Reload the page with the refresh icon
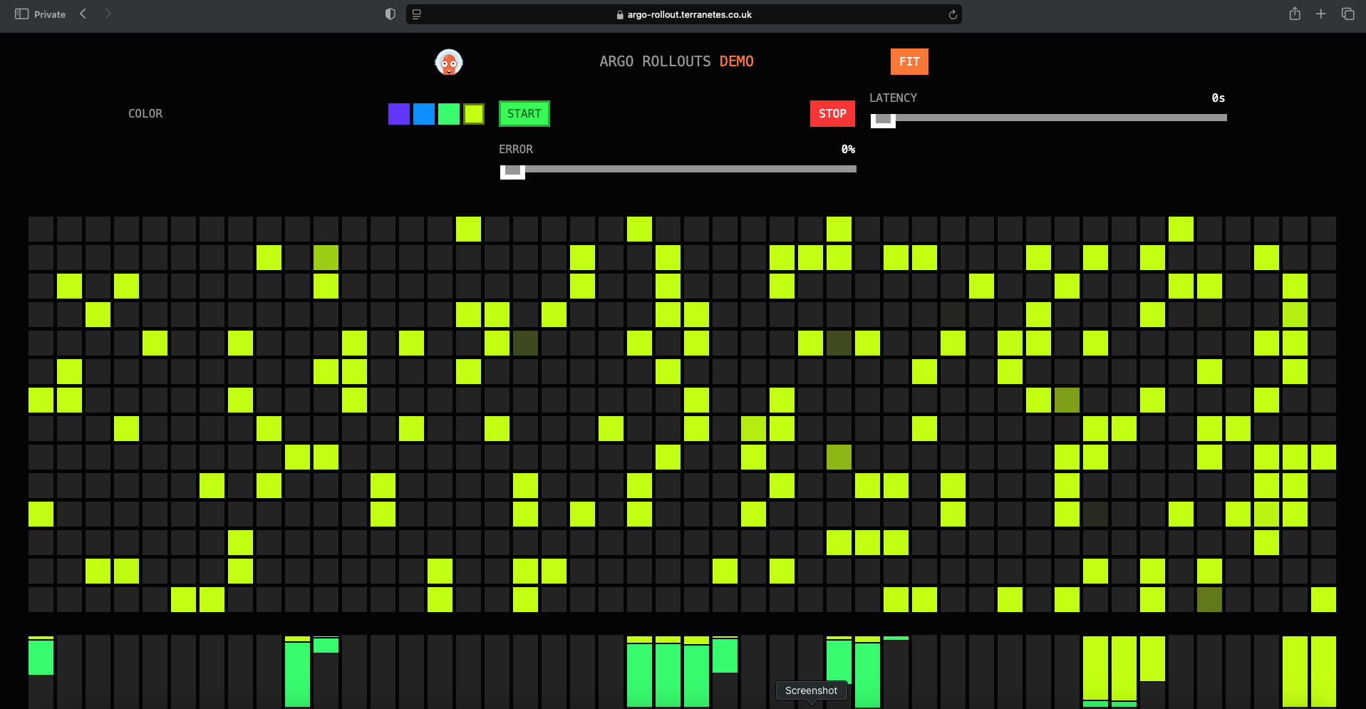 pyautogui.click(x=953, y=14)
